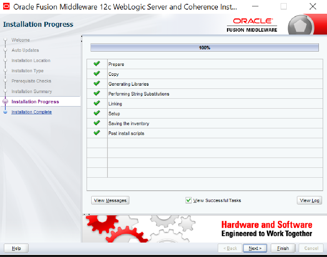327x257 pixels.
Task: Click the Help button
Action: 16,248
